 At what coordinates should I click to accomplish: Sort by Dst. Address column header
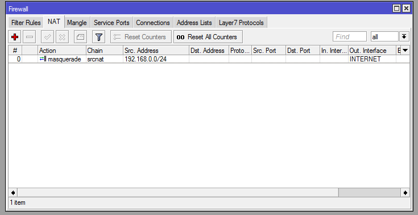[209, 51]
